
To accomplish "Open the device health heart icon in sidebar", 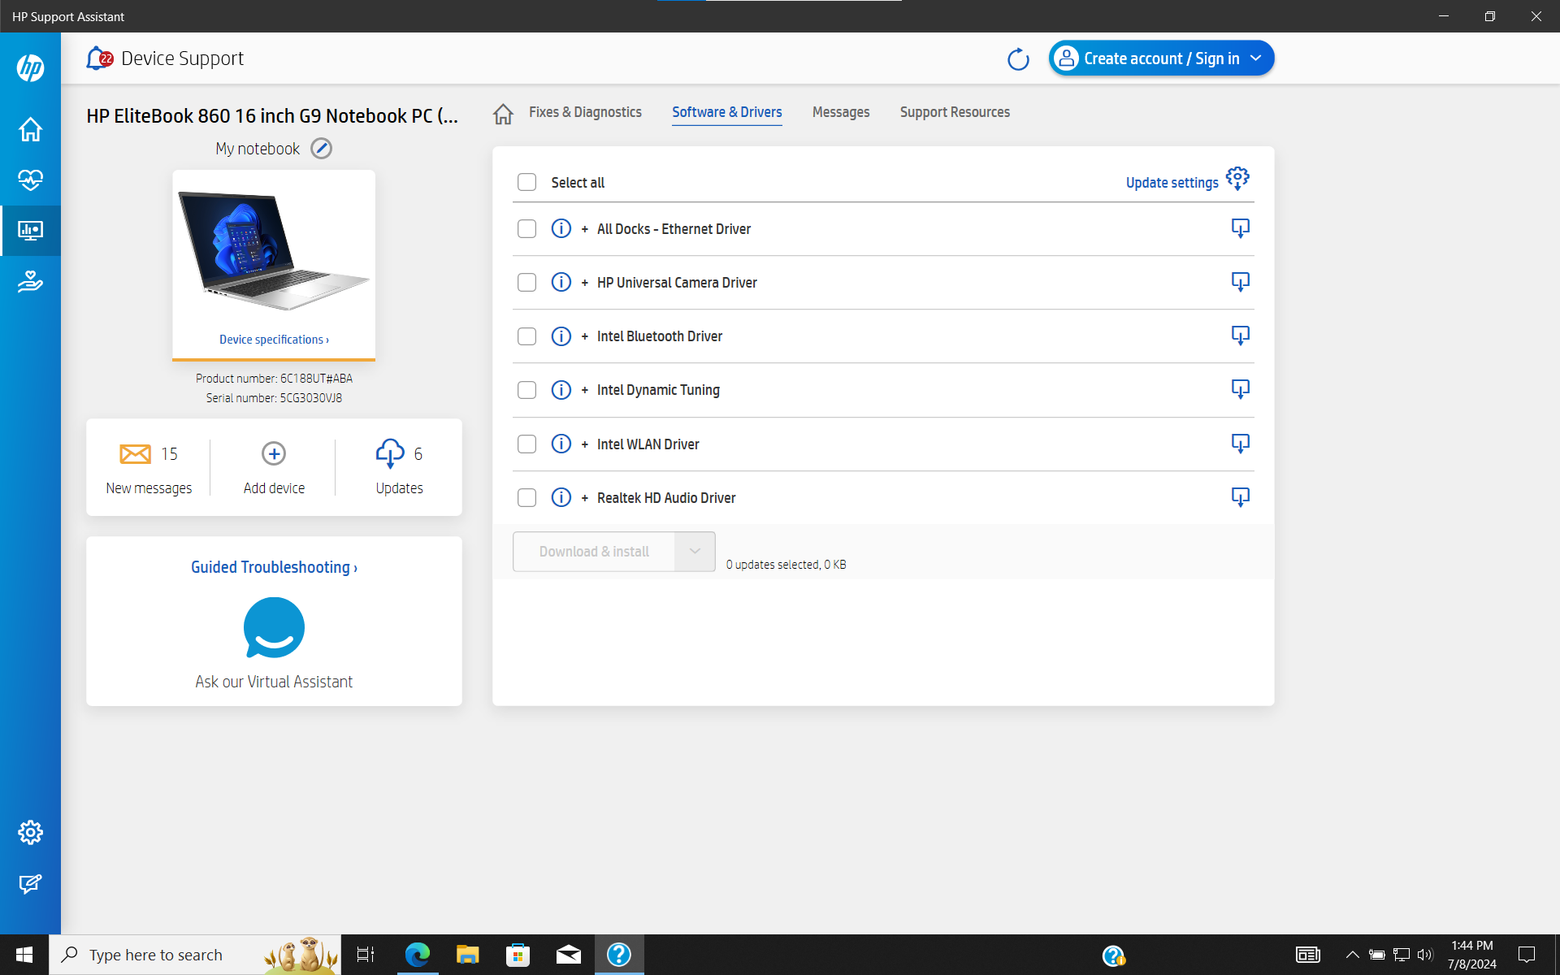I will pyautogui.click(x=30, y=180).
